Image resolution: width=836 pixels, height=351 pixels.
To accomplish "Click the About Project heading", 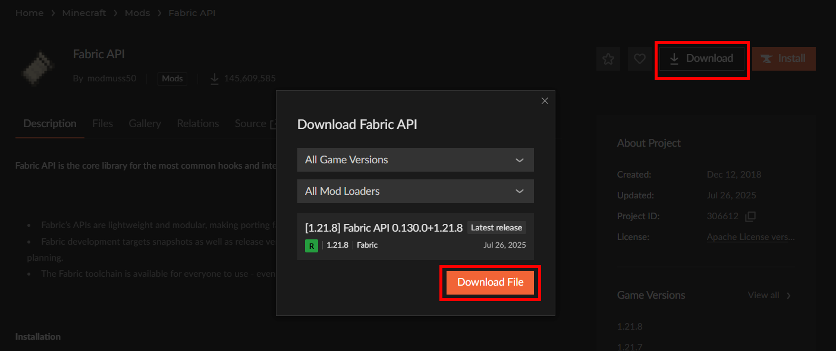I will pos(649,143).
